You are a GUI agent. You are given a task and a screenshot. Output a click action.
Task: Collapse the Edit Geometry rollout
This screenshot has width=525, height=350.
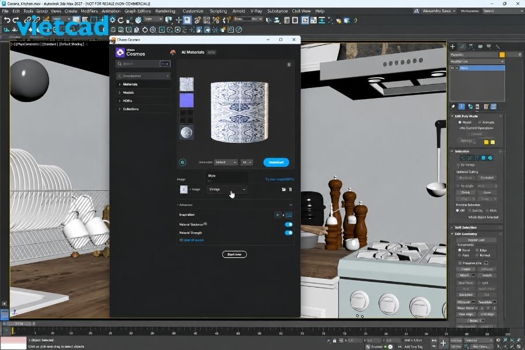point(477,234)
